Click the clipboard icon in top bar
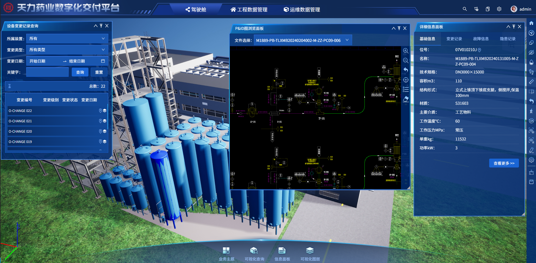 [488, 9]
